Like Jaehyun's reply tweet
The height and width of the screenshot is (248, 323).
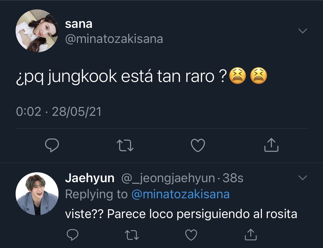(x=191, y=235)
